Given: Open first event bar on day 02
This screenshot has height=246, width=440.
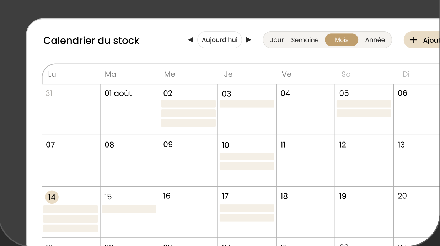Looking at the screenshot, I should point(188,104).
